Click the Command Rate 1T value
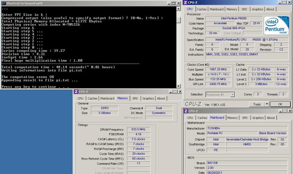The width and height of the screenshot is (293, 174). click(138, 163)
